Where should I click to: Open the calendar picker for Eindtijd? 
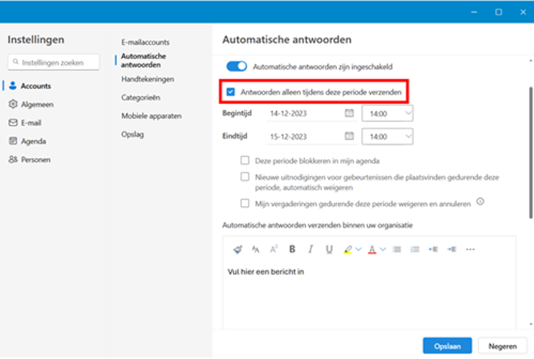pyautogui.click(x=348, y=136)
